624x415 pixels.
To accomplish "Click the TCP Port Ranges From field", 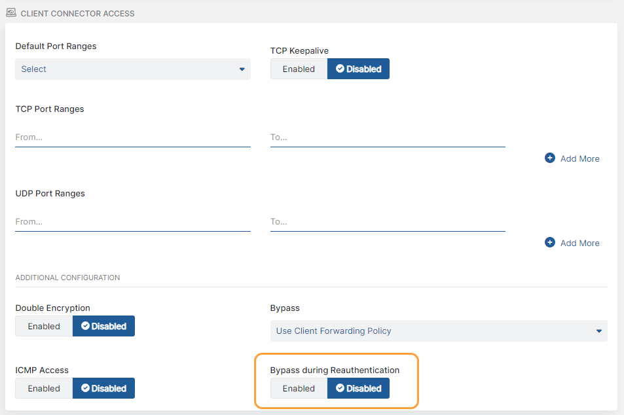I will (132, 137).
